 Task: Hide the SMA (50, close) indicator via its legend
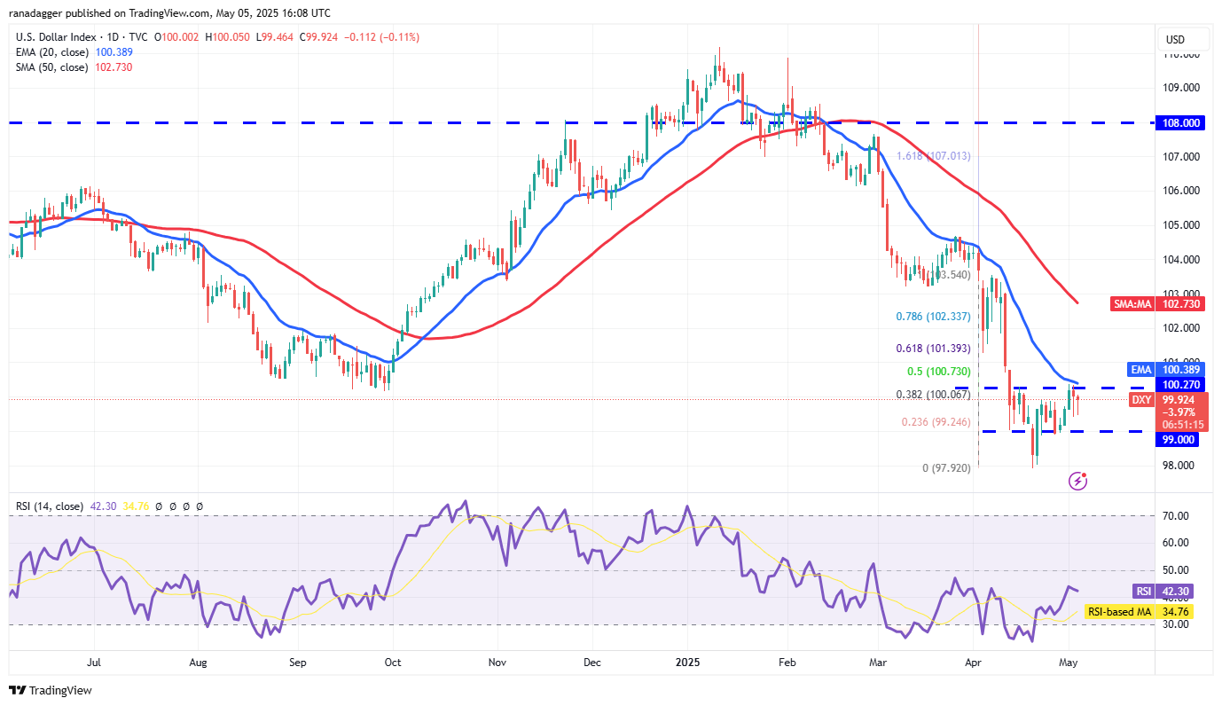point(49,67)
